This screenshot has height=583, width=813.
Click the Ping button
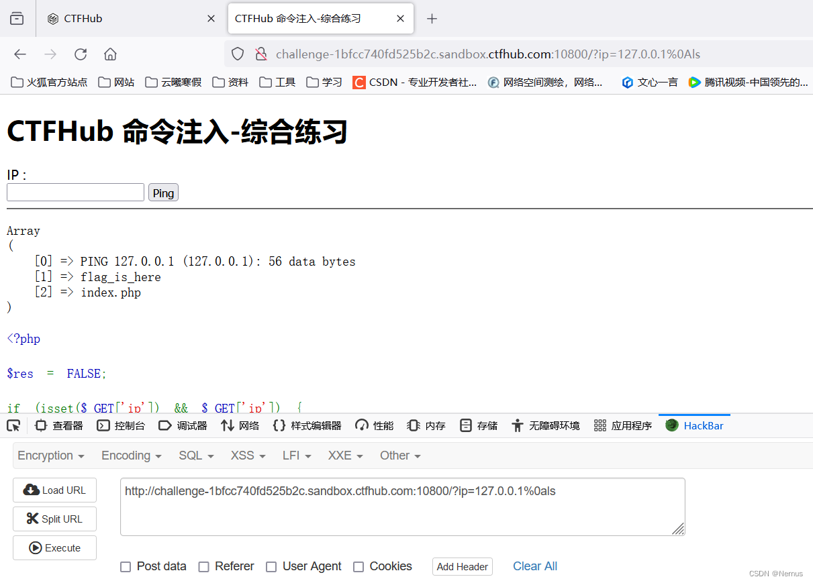(x=163, y=193)
